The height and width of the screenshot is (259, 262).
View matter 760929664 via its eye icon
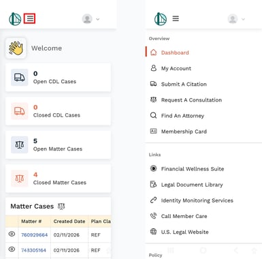click(12, 234)
